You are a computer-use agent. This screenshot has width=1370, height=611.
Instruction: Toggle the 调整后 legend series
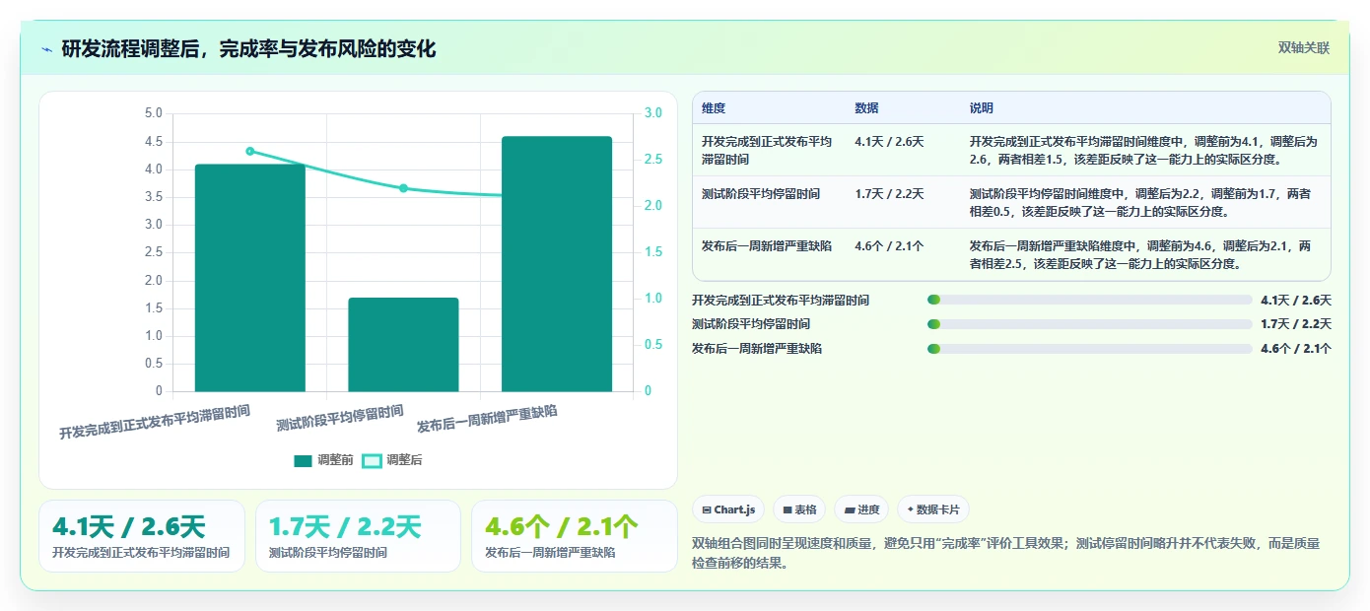[392, 460]
